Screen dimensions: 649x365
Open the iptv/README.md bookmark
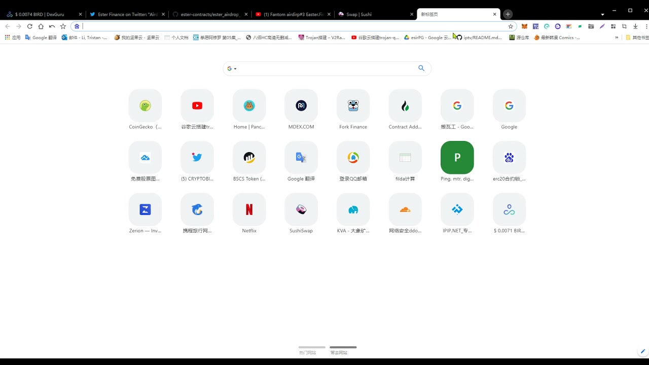click(479, 38)
